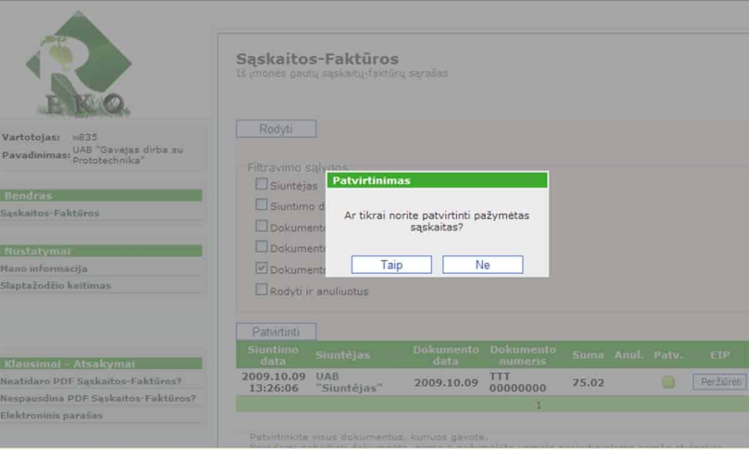Open Neatidaro PDF Sąskaitos-Faktūros? question

[91, 381]
